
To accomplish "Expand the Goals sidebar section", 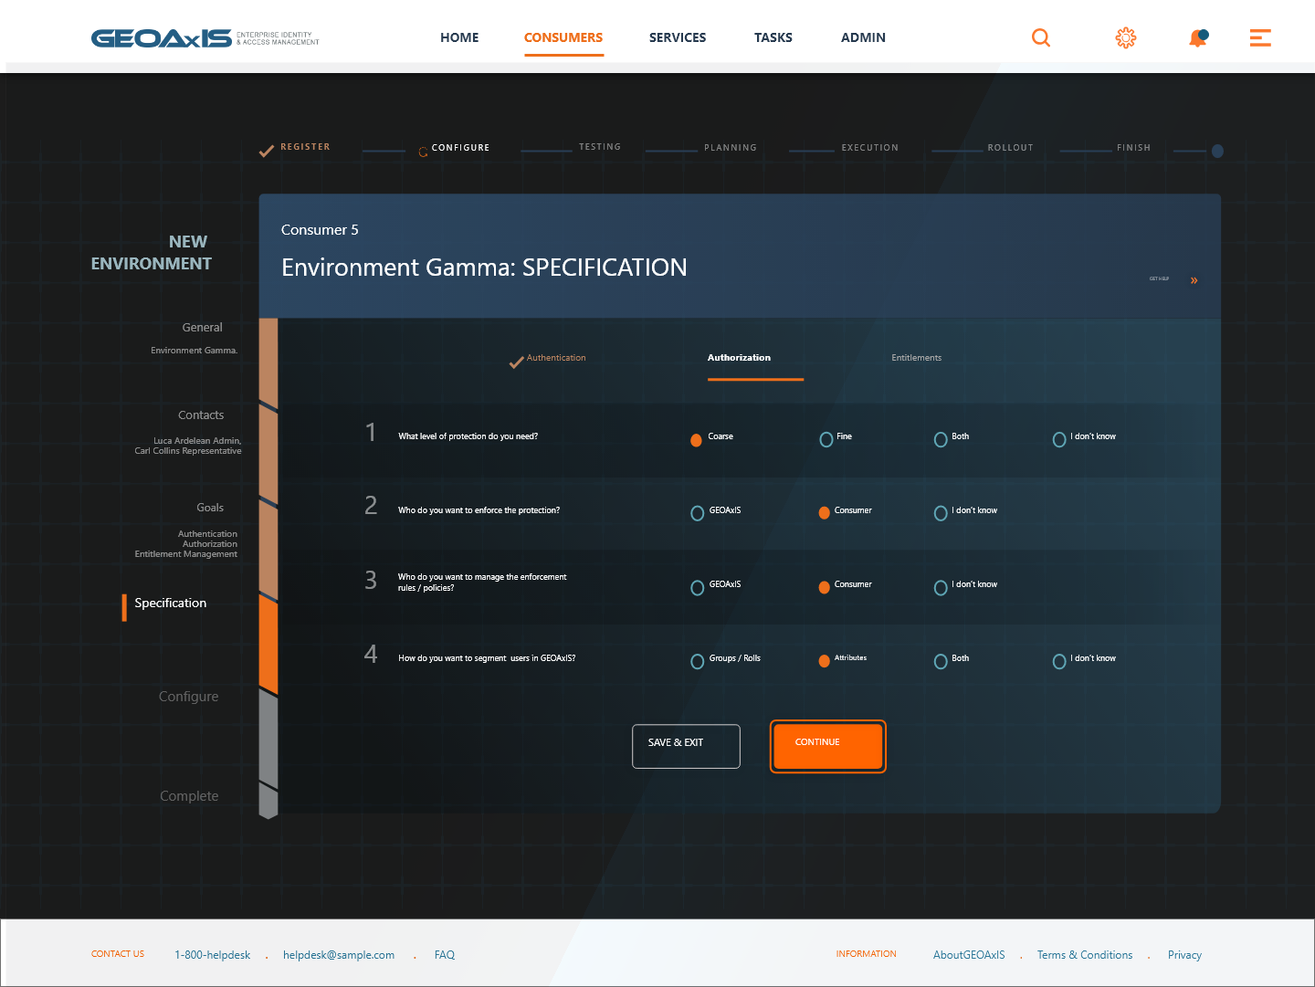I will [x=210, y=508].
